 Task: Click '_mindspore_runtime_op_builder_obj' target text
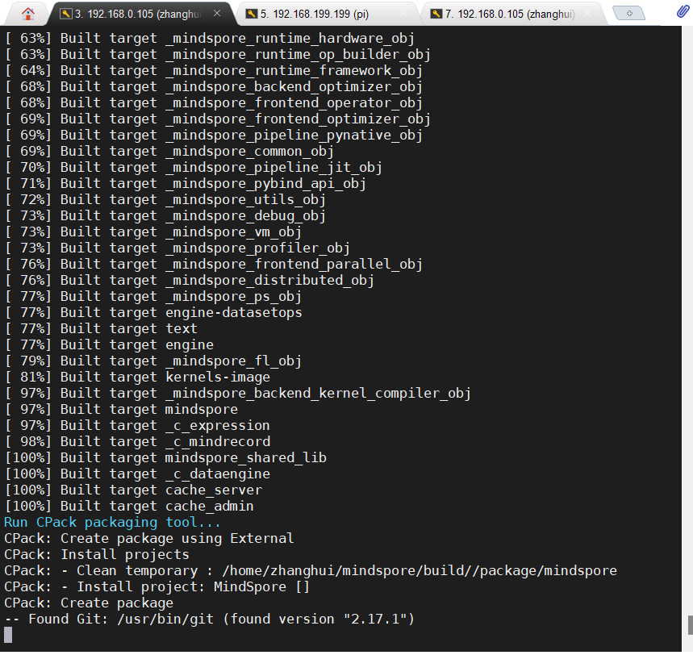tap(298, 54)
